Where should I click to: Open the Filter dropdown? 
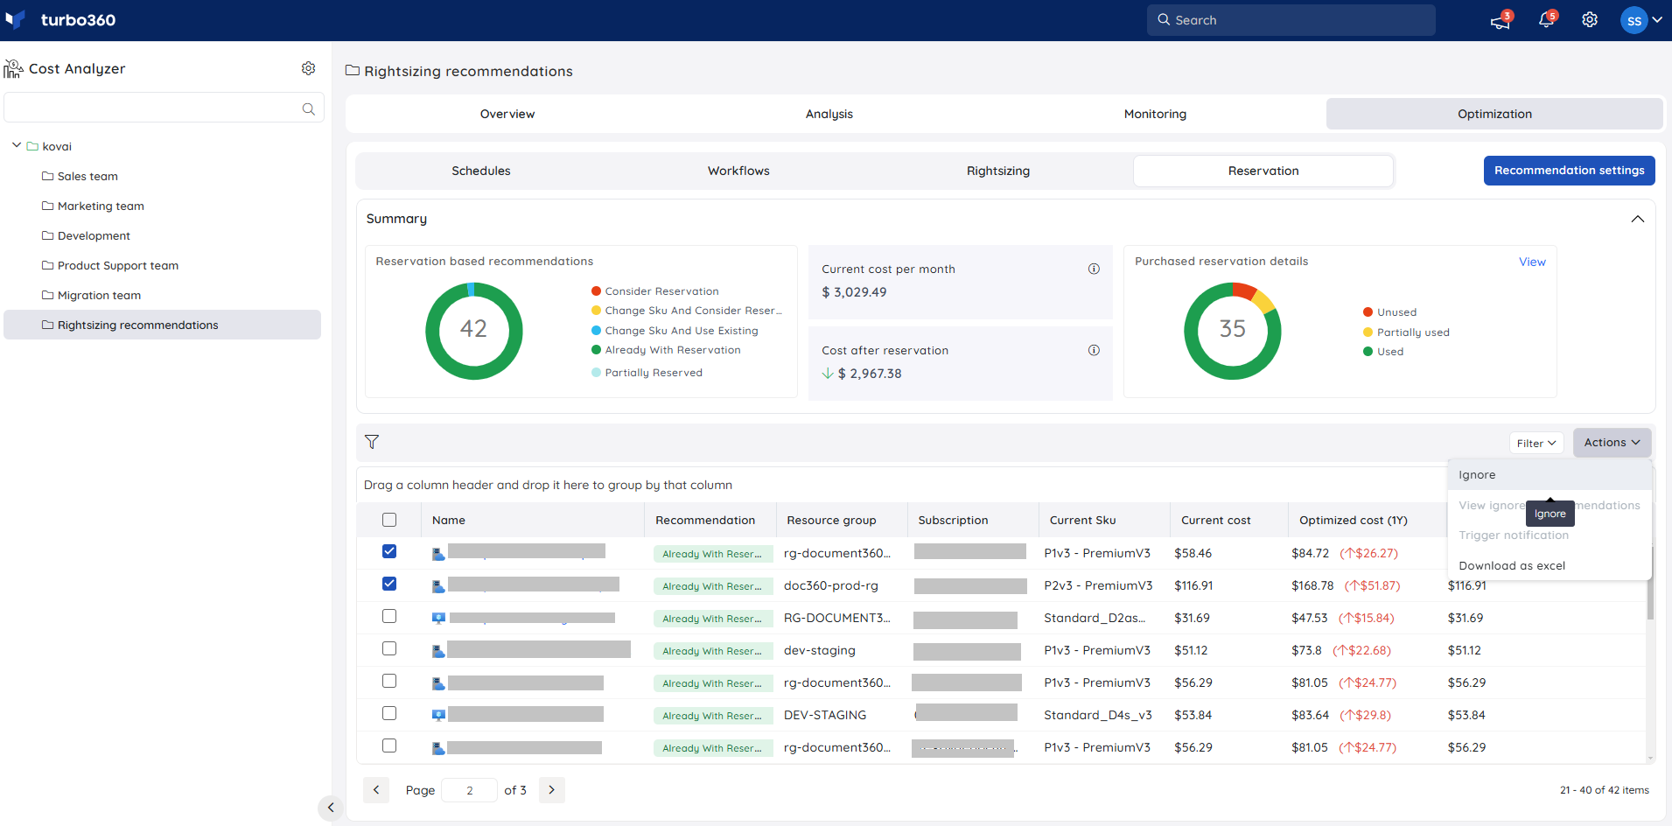(x=1536, y=443)
